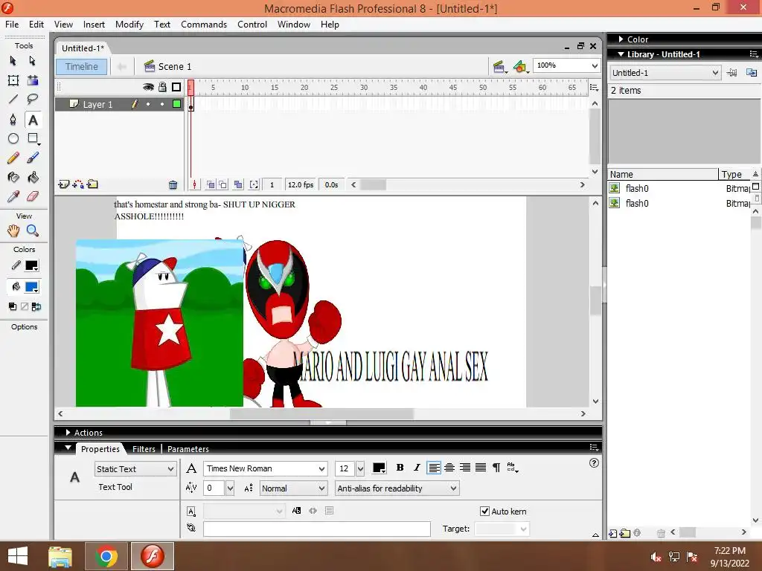Click the Edit Scene clapperboard icon
The image size is (762, 571).
pos(499,66)
